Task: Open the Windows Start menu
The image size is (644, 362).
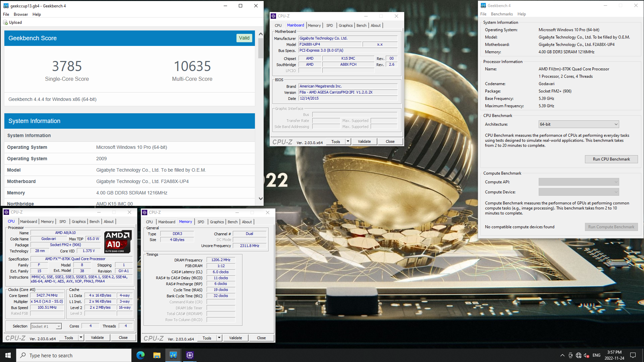Action: pyautogui.click(x=8, y=355)
